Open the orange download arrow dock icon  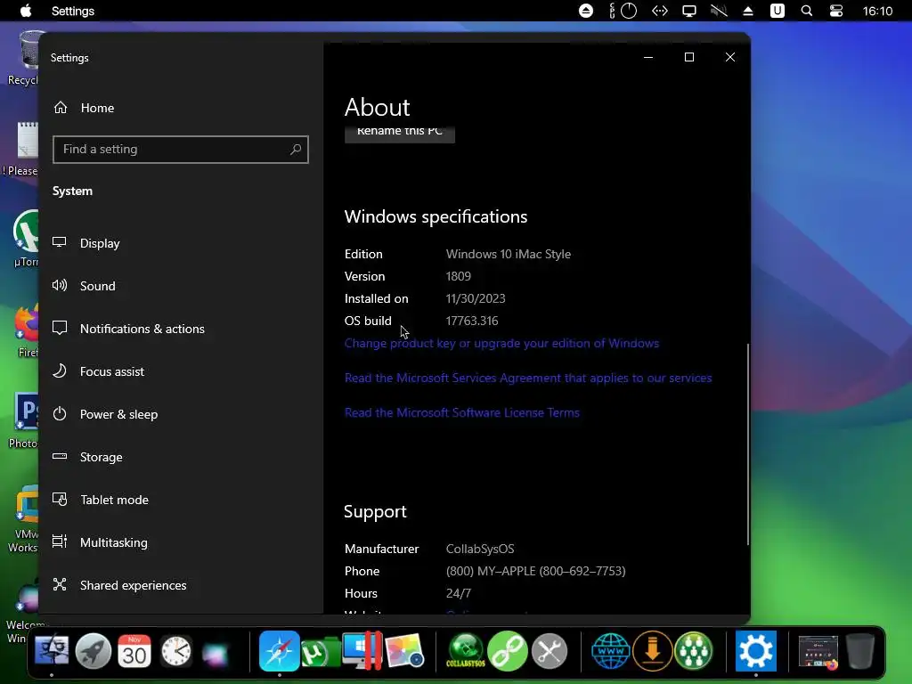click(652, 651)
